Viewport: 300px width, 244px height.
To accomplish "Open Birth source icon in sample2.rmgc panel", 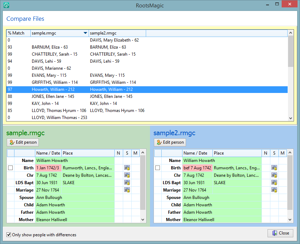I will tap(274, 168).
